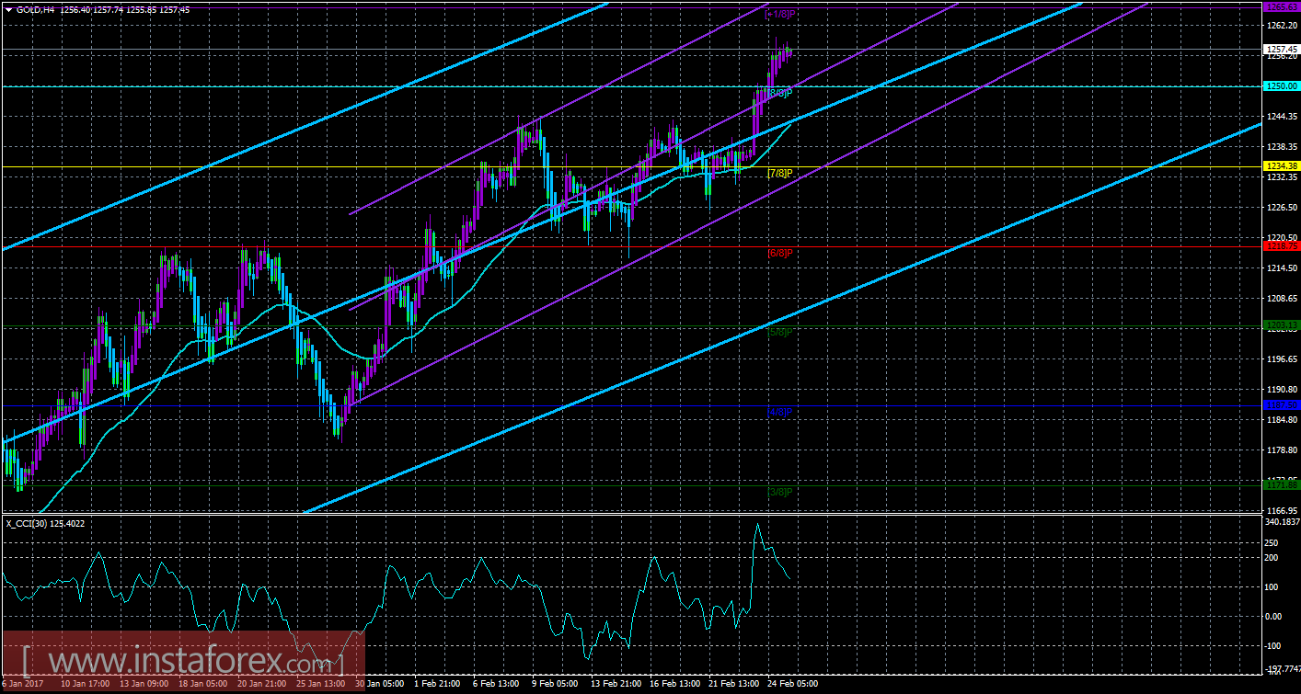
Task: Click the 21 Feb 13:00 time axis label
Action: [x=733, y=684]
